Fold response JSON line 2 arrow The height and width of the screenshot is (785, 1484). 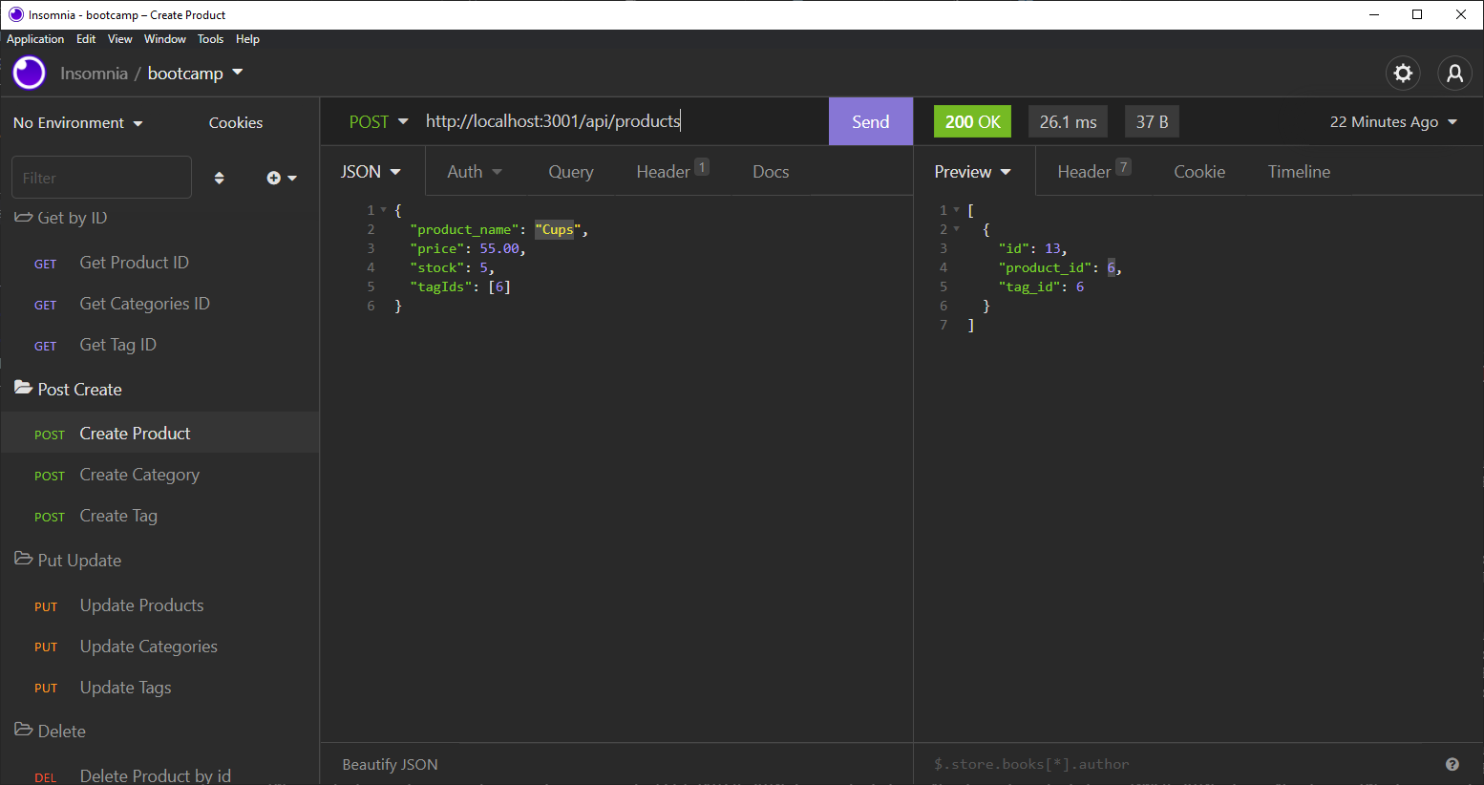[956, 229]
